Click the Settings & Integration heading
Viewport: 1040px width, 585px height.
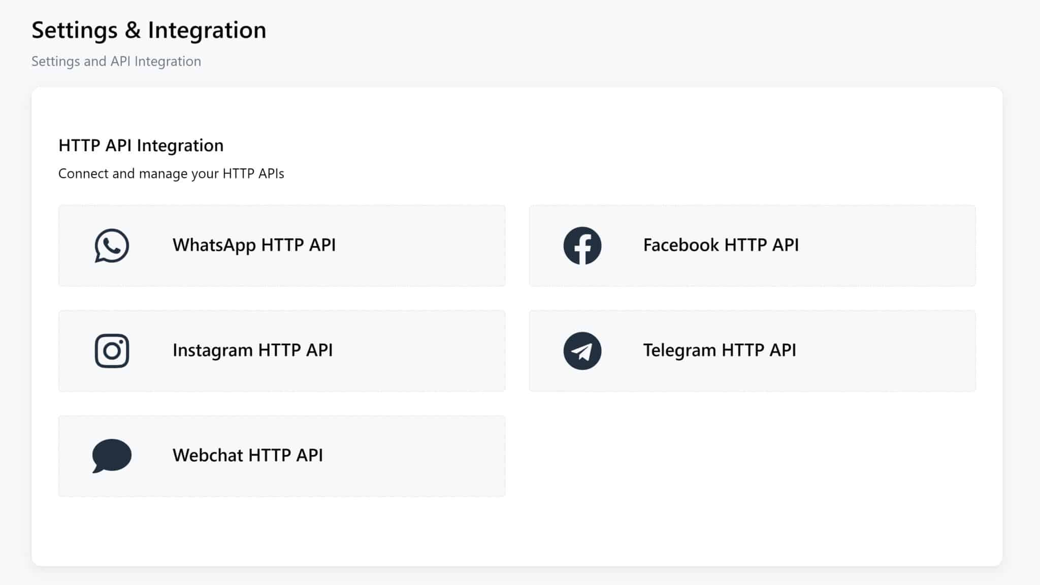[x=149, y=30]
